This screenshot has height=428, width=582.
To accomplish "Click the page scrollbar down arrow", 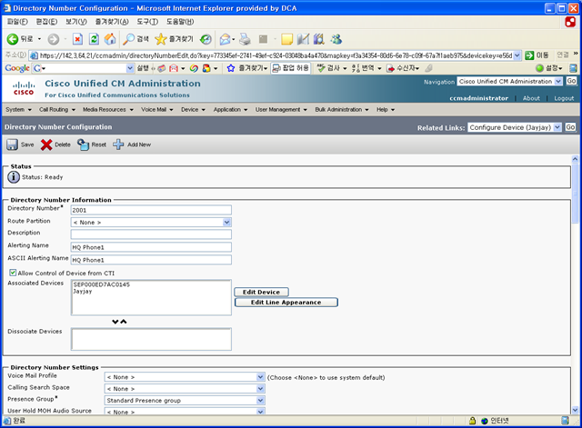I will (x=575, y=410).
